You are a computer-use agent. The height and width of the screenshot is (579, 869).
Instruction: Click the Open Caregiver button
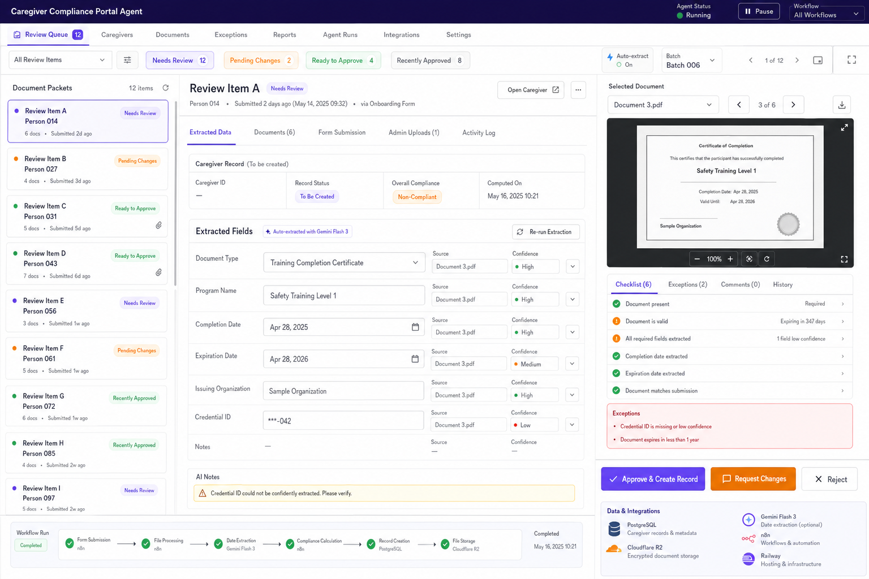click(x=531, y=90)
